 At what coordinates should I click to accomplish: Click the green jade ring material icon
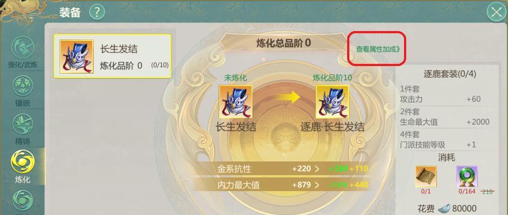[467, 176]
